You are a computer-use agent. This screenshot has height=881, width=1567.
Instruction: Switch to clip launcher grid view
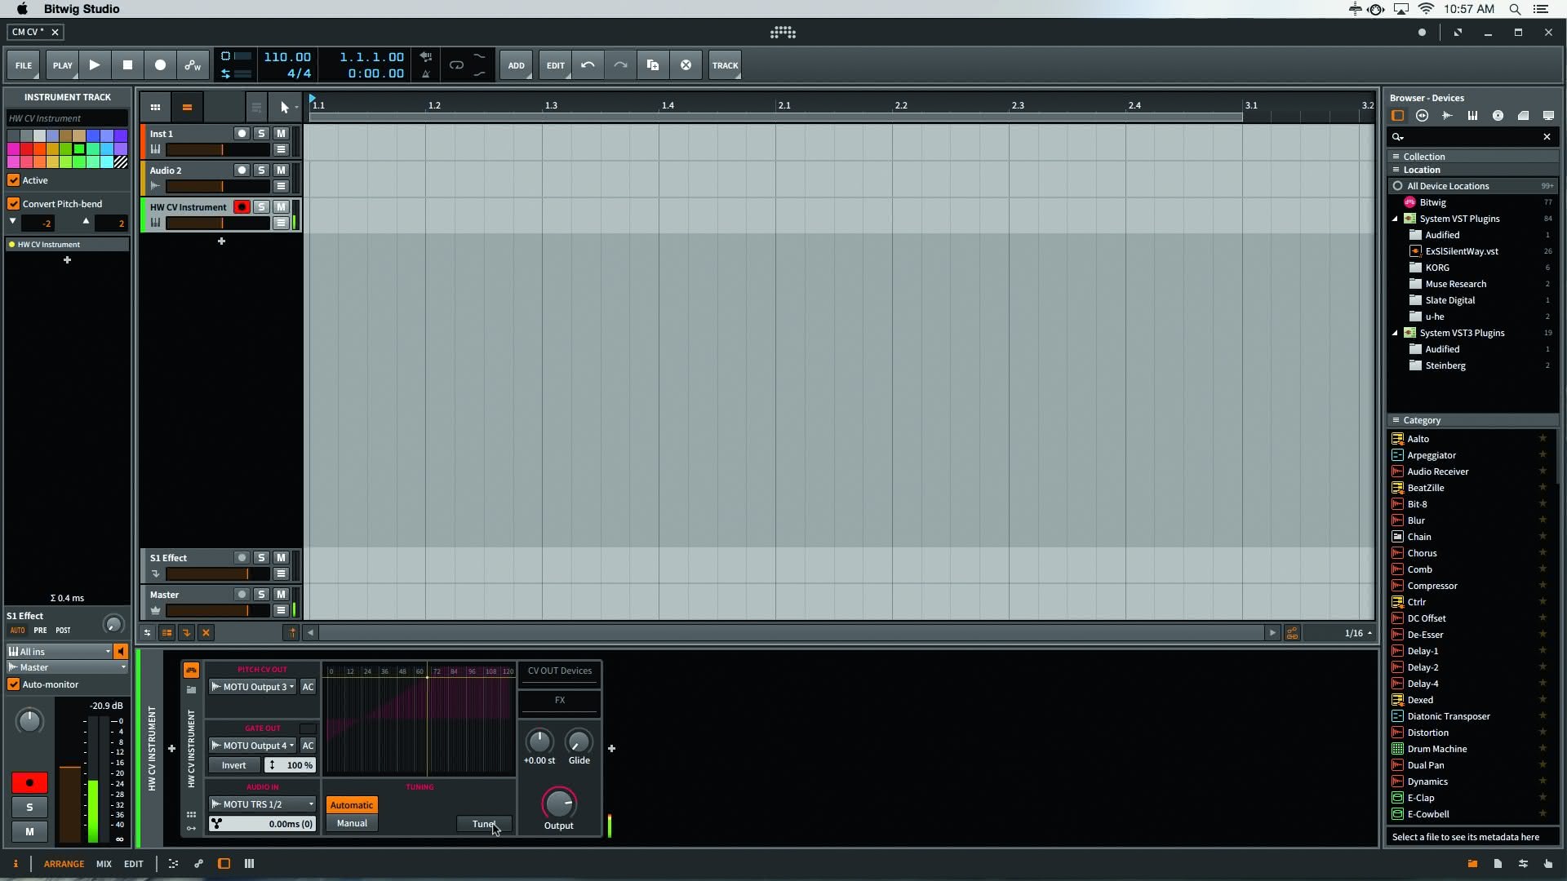click(155, 107)
